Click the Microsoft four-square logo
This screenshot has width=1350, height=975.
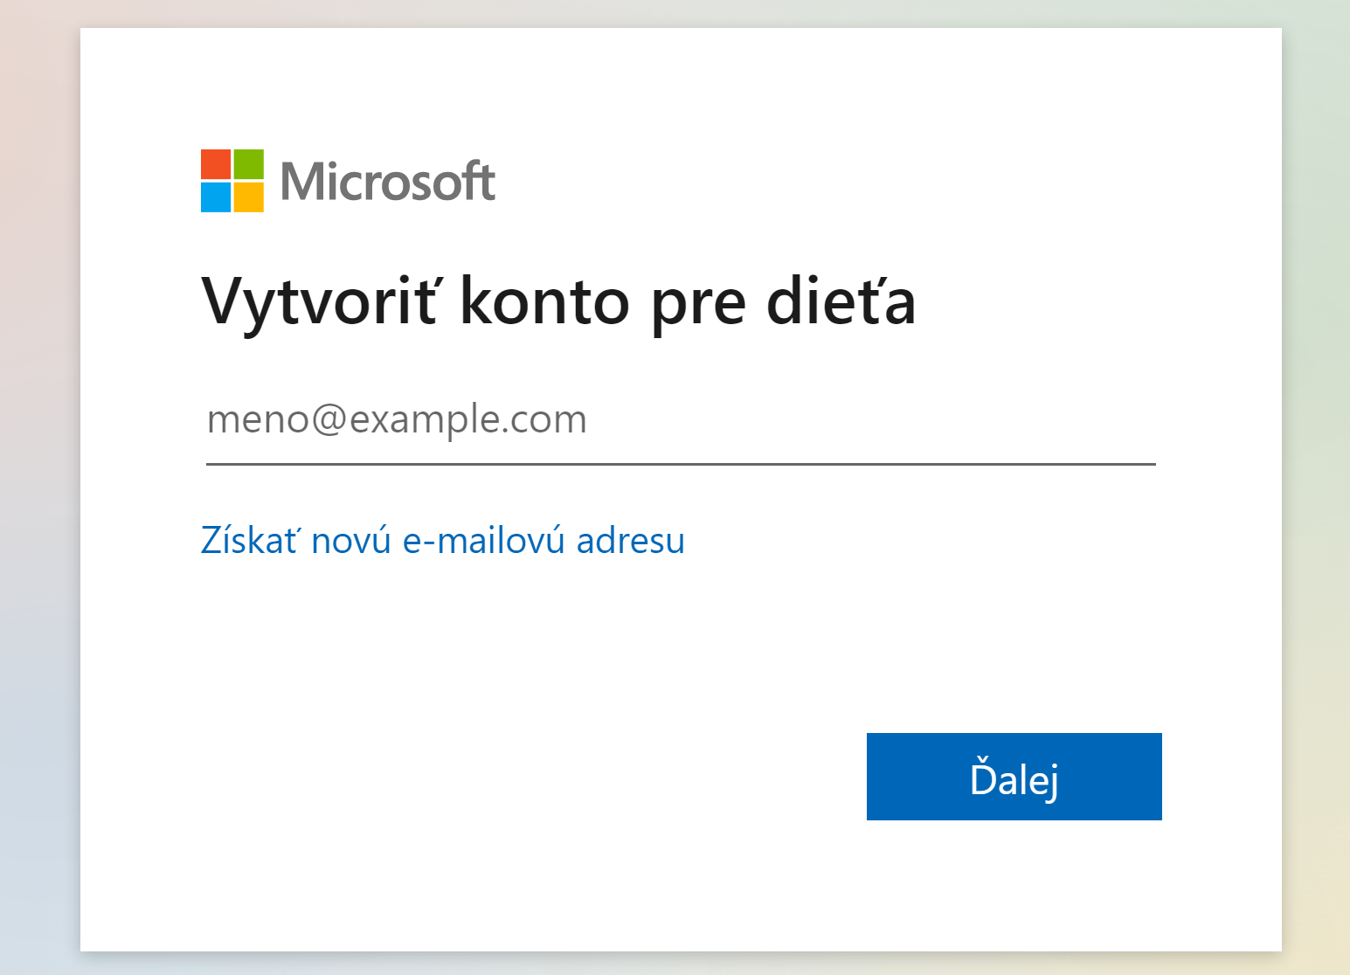(232, 181)
